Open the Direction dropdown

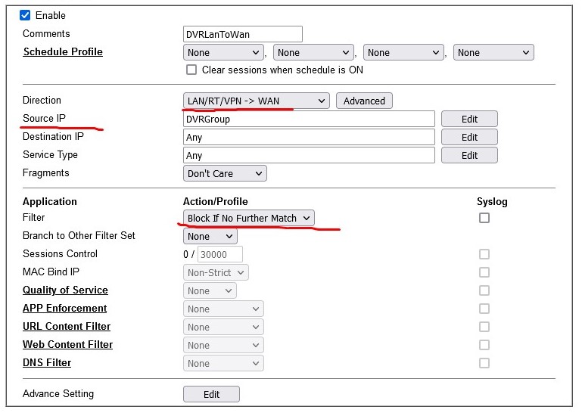(257, 101)
